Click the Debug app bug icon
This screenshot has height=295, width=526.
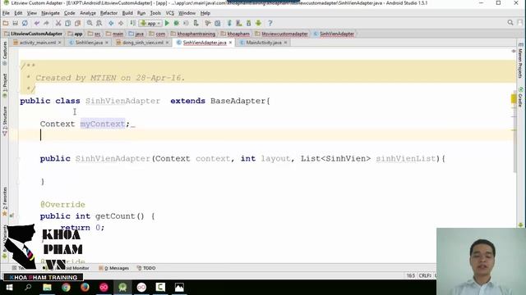(x=177, y=23)
